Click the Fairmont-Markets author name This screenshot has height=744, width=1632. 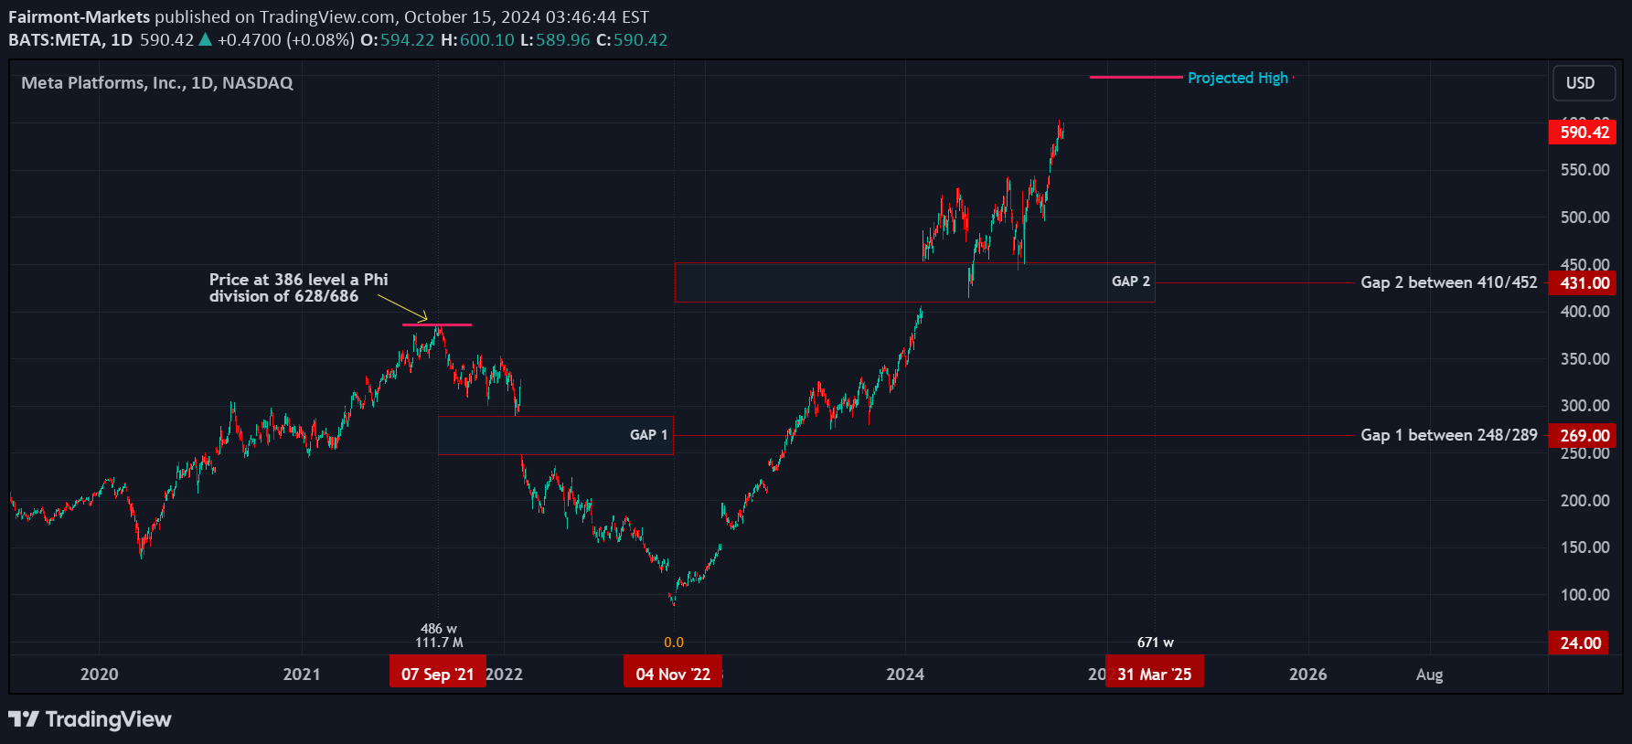point(79,17)
